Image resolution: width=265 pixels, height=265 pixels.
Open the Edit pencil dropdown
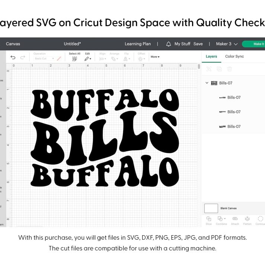click(x=88, y=59)
